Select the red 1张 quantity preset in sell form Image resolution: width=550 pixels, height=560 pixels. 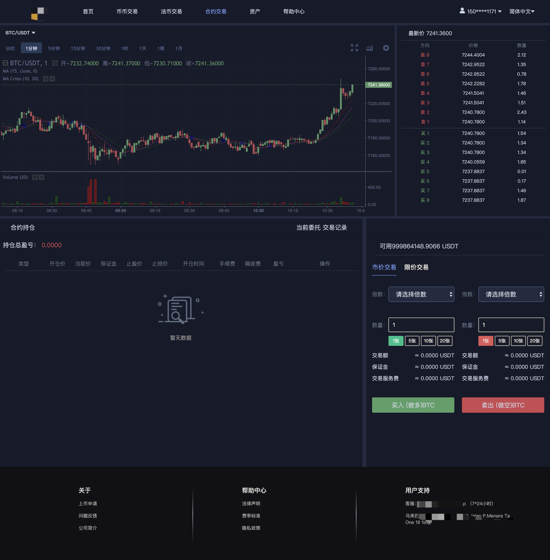click(486, 341)
